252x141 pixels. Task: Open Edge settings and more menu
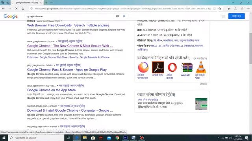(248, 9)
